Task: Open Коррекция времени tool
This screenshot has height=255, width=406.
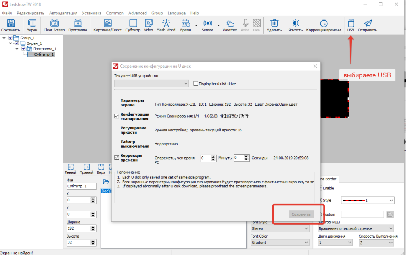Action: tap(324, 25)
